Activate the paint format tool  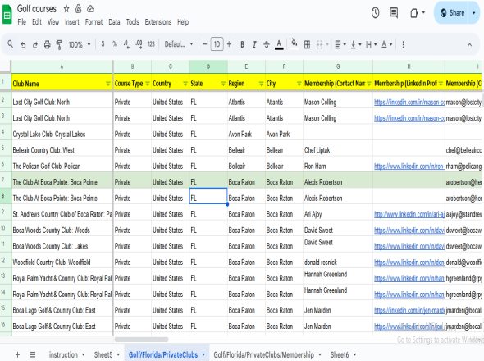pos(58,45)
